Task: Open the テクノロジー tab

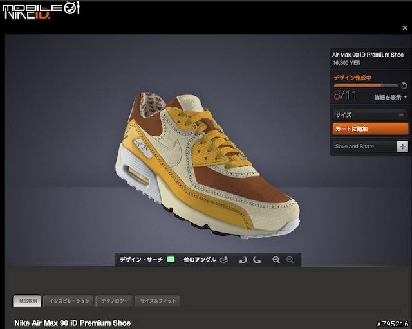Action: tap(115, 301)
